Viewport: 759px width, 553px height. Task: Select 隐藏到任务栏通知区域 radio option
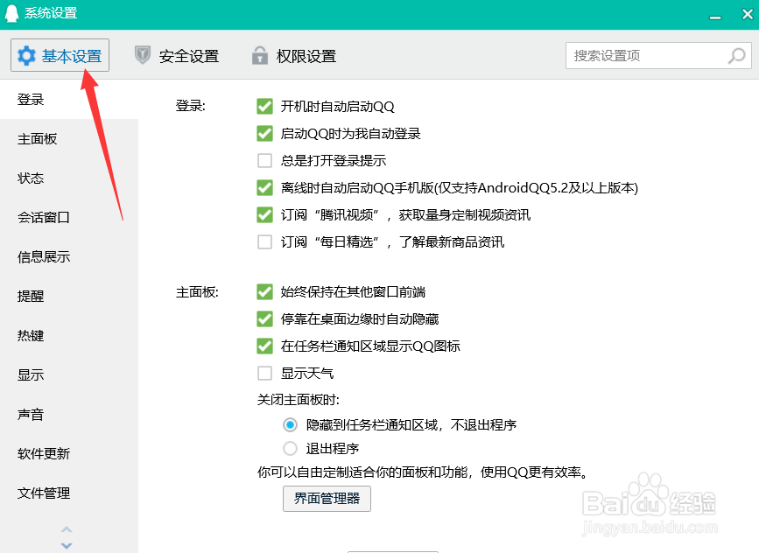point(290,424)
